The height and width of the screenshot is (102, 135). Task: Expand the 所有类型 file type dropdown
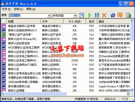click(x=75, y=15)
